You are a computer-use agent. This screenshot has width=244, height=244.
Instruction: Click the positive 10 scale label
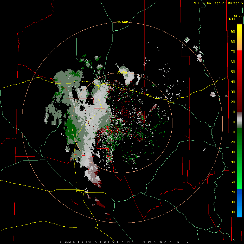pyautogui.click(x=233, y=112)
